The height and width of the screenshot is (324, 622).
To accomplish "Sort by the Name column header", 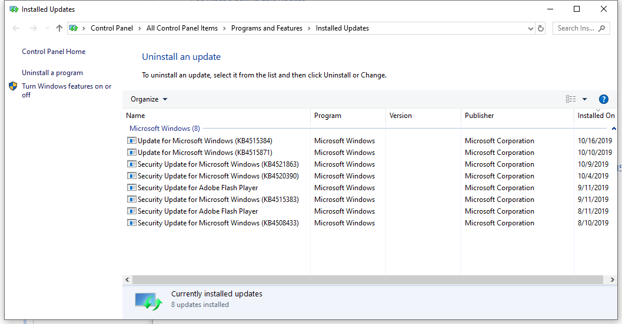I will tap(217, 116).
